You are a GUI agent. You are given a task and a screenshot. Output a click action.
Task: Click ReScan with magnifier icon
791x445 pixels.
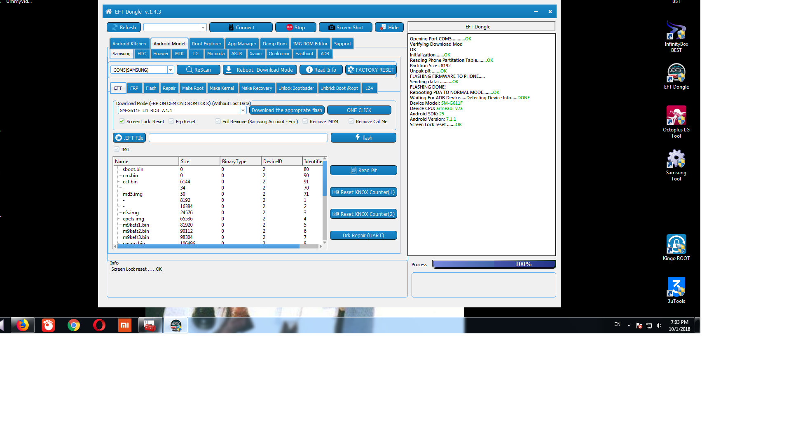(x=198, y=70)
